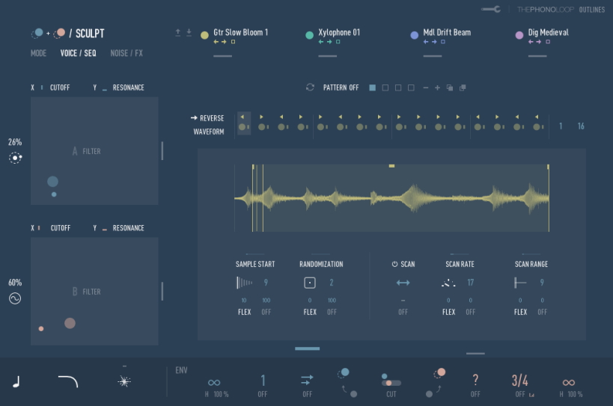Paste the pattern with the paste icon
The height and width of the screenshot is (406, 613).
click(x=463, y=87)
